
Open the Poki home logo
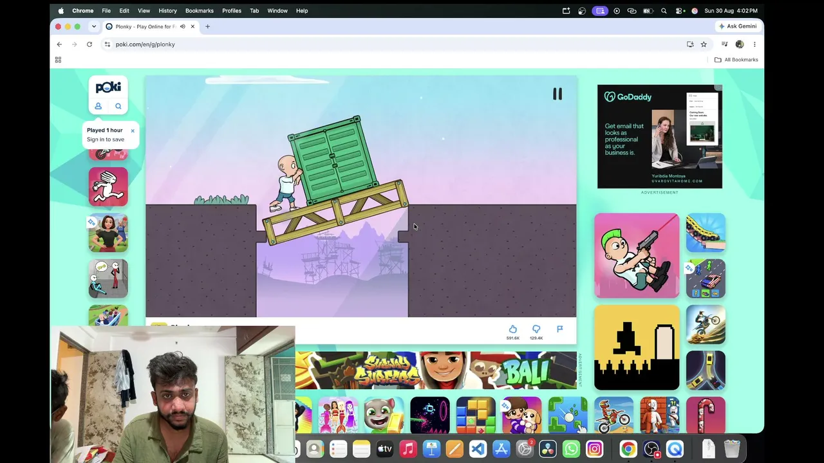(108, 87)
